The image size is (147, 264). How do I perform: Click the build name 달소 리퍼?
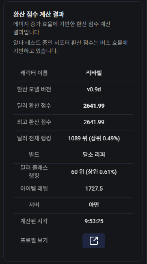tap(94, 155)
